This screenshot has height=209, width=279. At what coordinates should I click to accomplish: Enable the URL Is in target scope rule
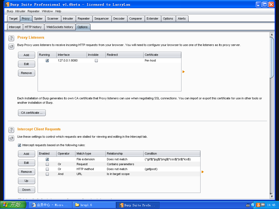(x=47, y=174)
